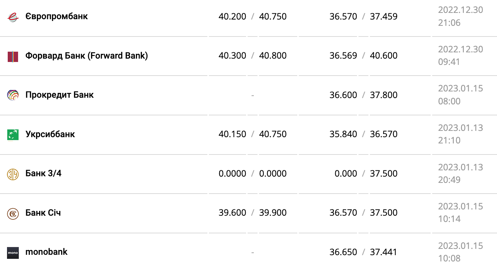This screenshot has height=271, width=497.
Task: Click the Європромбанк logo icon
Action: coord(13,17)
